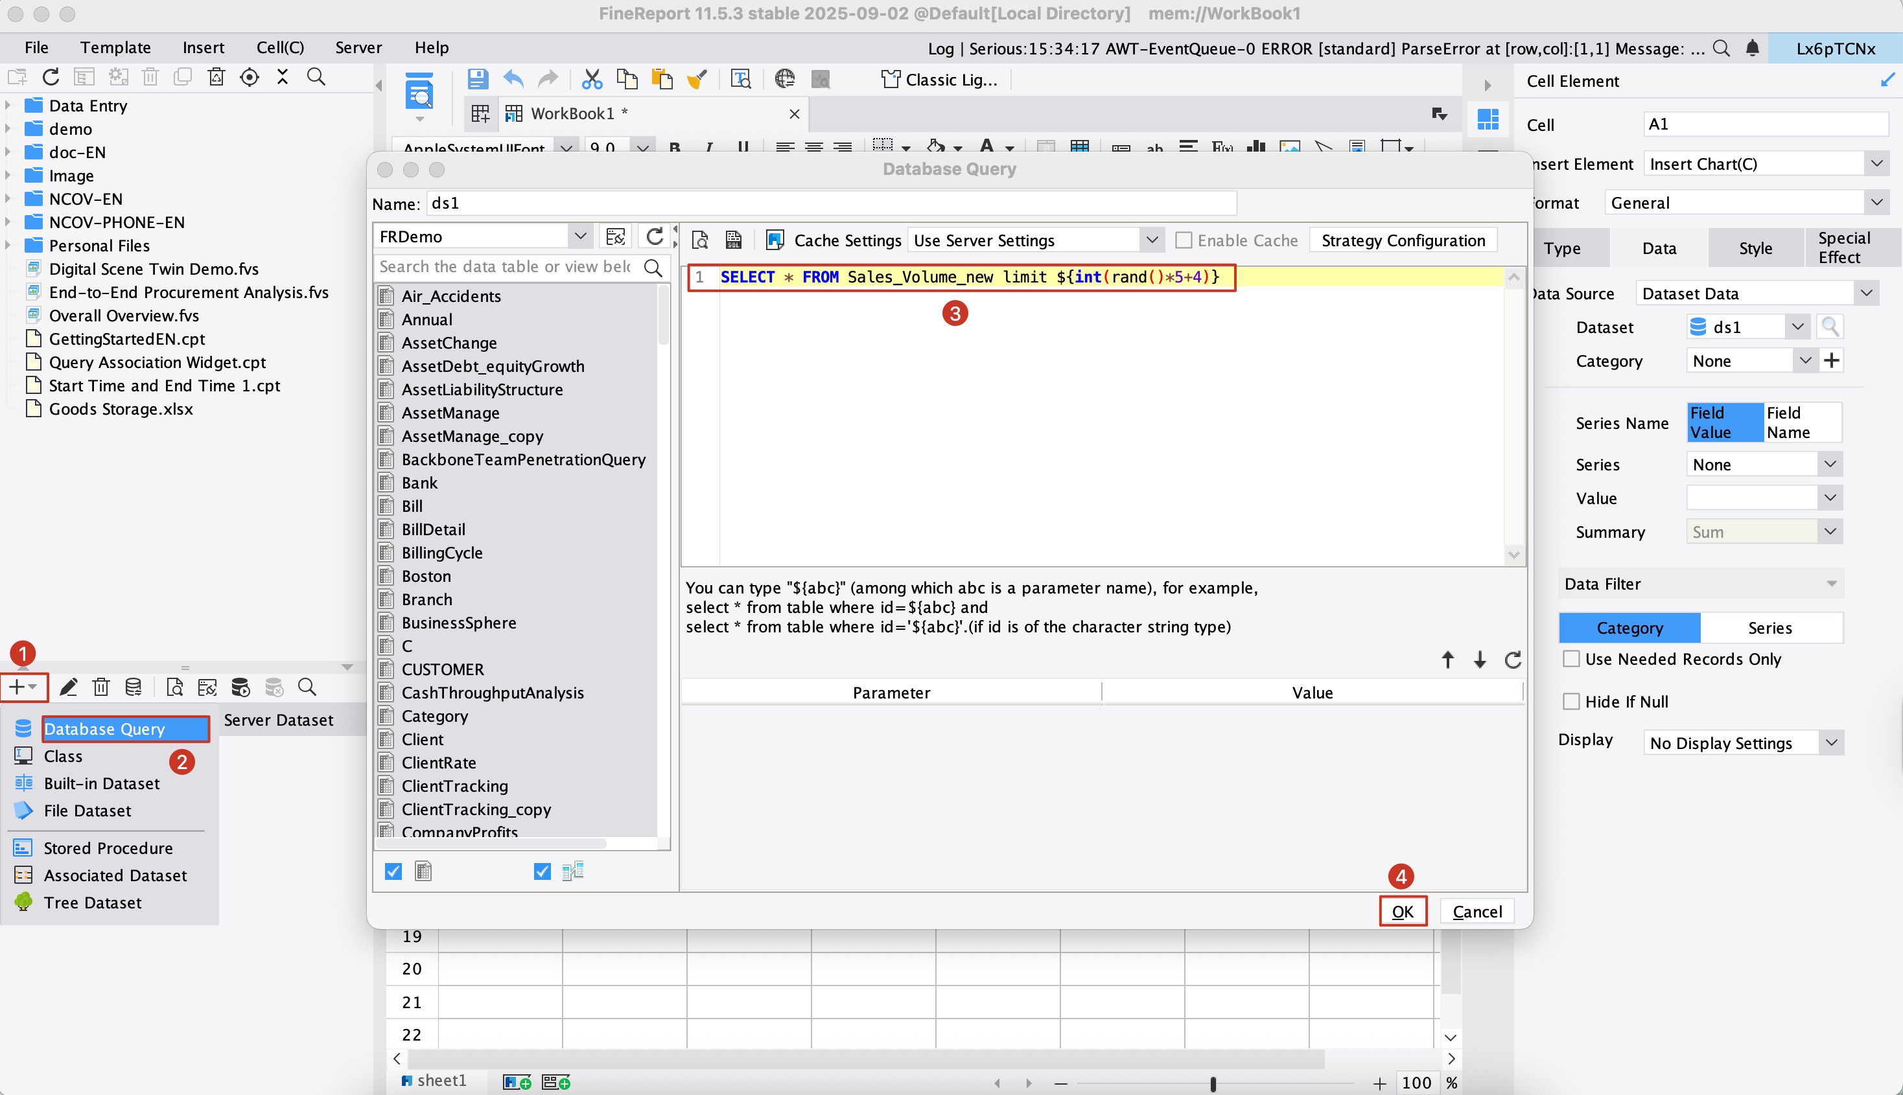Open the Template menu
Screen dimensions: 1903x1095
click(115, 47)
